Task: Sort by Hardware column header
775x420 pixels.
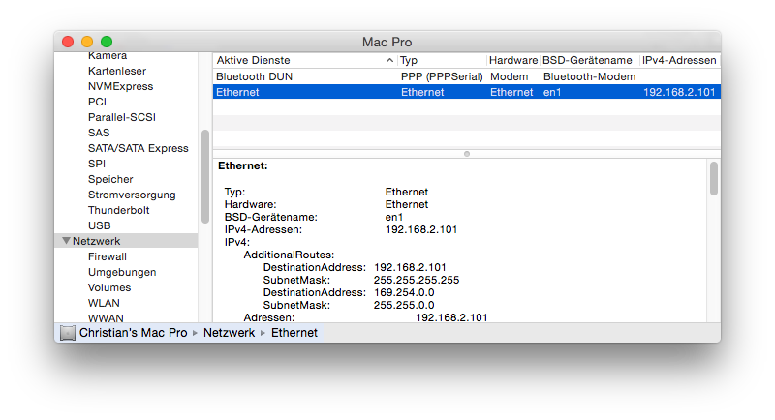Action: click(x=513, y=60)
